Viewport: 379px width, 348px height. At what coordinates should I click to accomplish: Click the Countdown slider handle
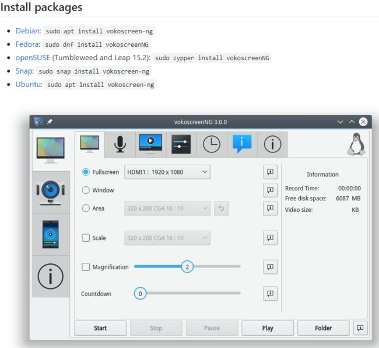tap(140, 294)
